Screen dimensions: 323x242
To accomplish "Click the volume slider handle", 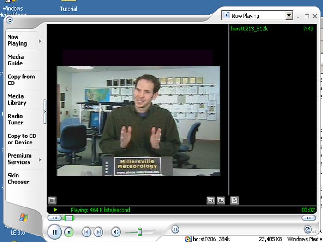I will click(140, 232).
